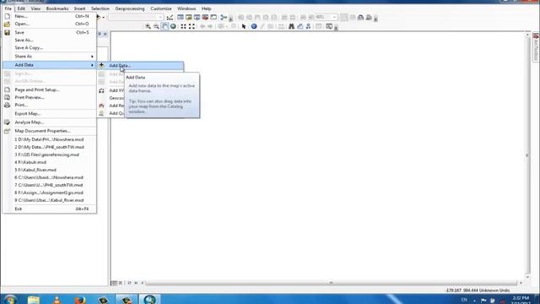540x304 pixels.
Task: Expand the Share As submenu
Action: click(x=50, y=57)
